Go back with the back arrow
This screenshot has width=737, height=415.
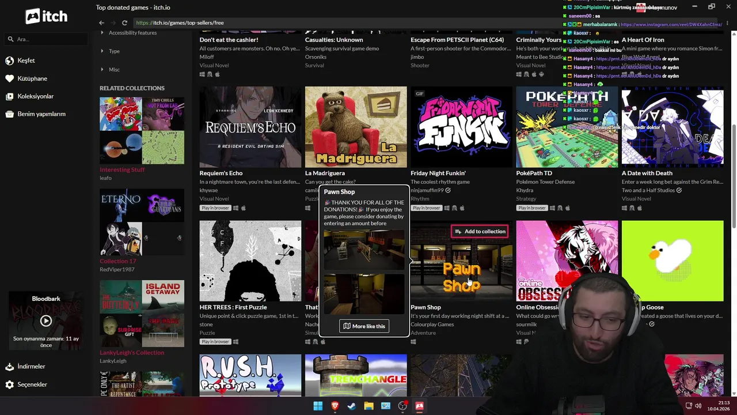101,23
